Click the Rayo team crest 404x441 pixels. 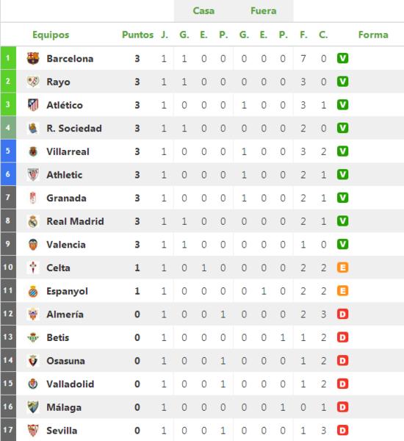click(33, 82)
